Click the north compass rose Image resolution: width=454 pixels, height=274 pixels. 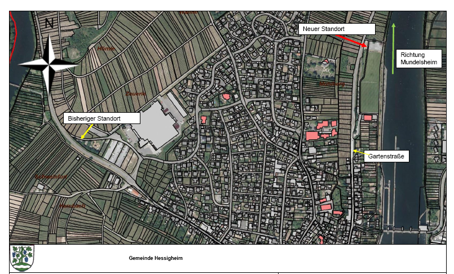(x=48, y=65)
